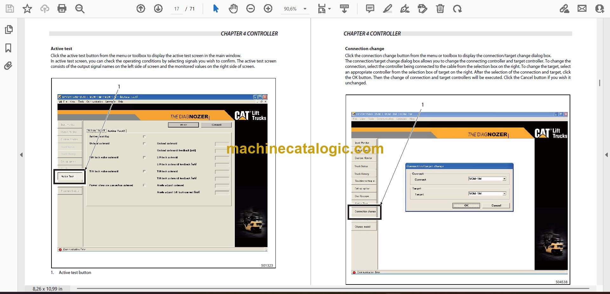Open the page thumbnails panel
The height and width of the screenshot is (294, 610).
click(9, 29)
